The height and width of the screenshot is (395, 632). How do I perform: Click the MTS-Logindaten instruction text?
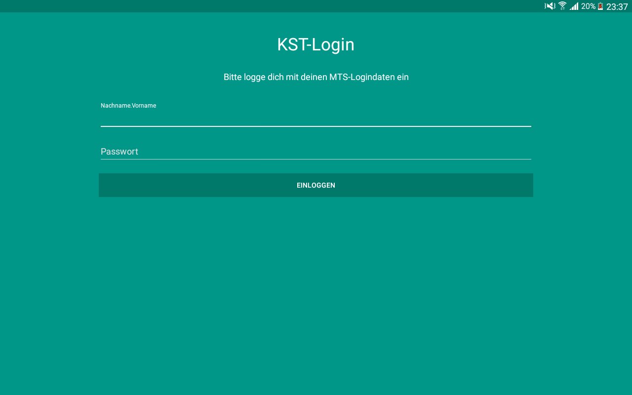click(316, 77)
